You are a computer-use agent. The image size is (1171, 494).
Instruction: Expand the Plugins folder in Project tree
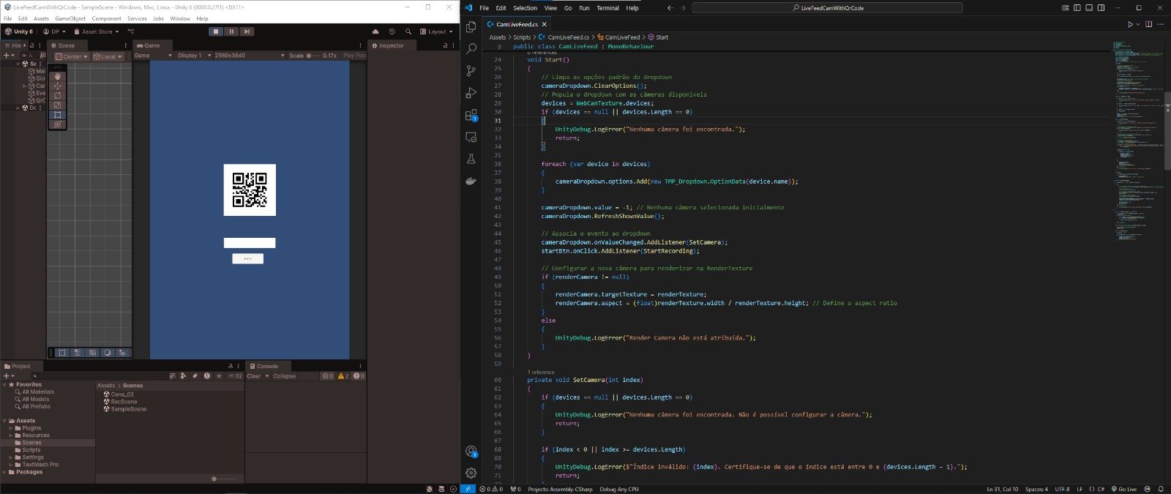(11, 428)
